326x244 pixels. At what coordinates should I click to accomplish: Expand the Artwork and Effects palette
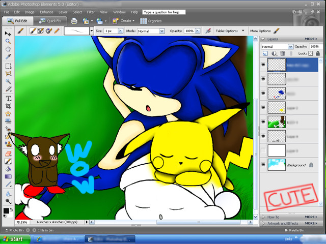click(x=263, y=224)
